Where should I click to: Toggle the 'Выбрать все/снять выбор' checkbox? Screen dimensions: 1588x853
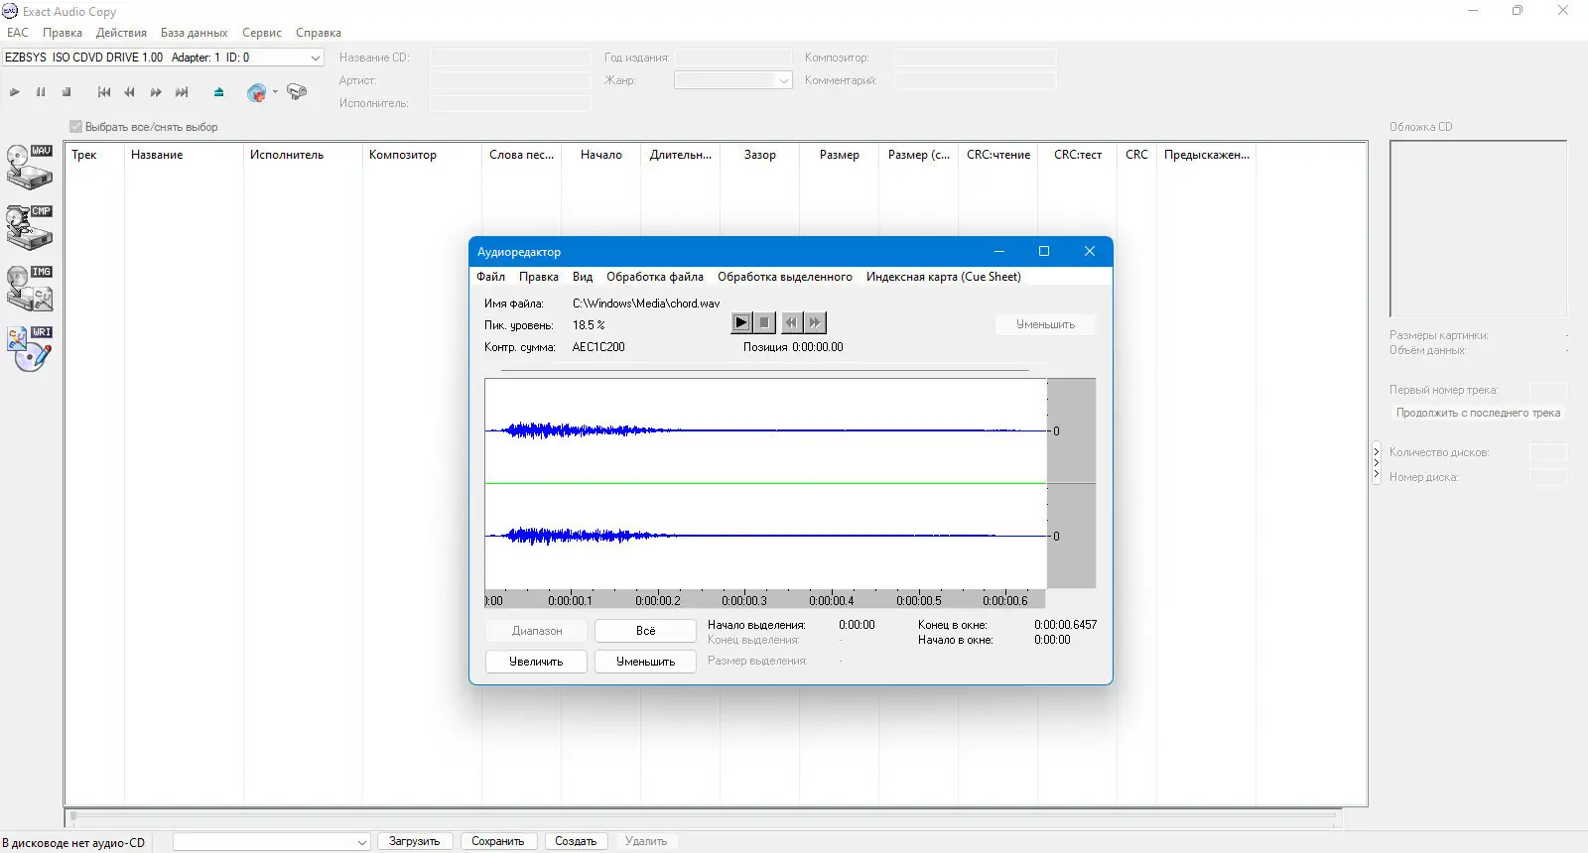(x=76, y=127)
